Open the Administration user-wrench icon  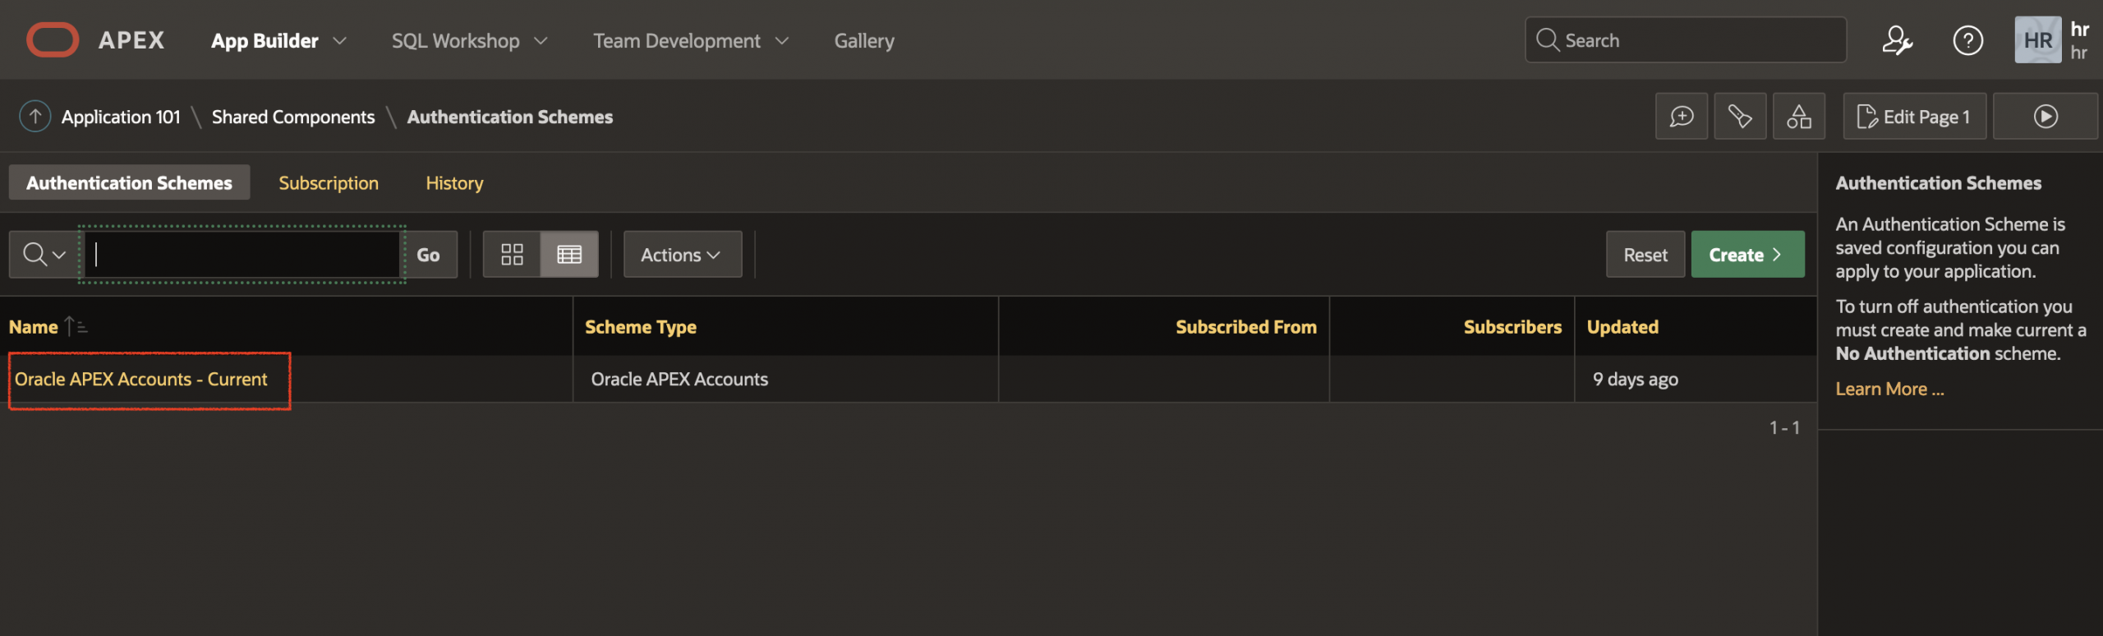1897,40
